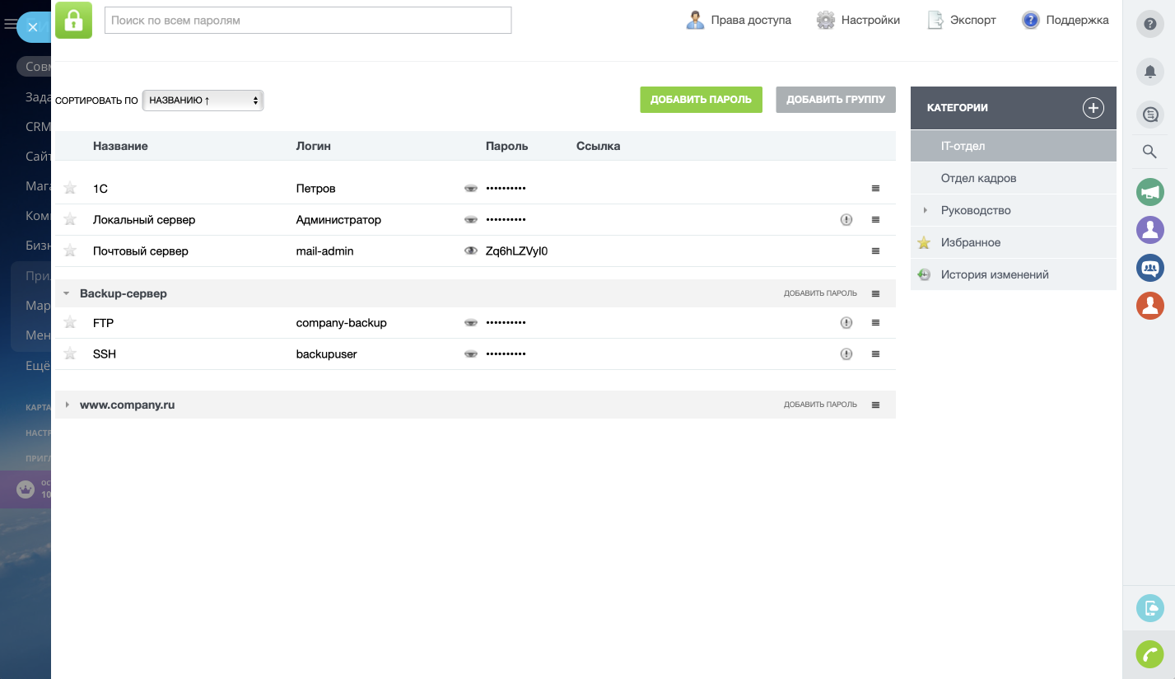This screenshot has width=1175, height=679.
Task: Open История изменений in sidebar
Action: [994, 274]
